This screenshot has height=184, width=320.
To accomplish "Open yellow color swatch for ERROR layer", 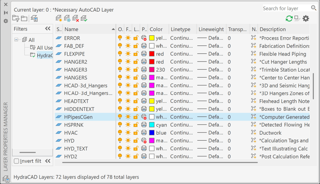I will (152, 38).
